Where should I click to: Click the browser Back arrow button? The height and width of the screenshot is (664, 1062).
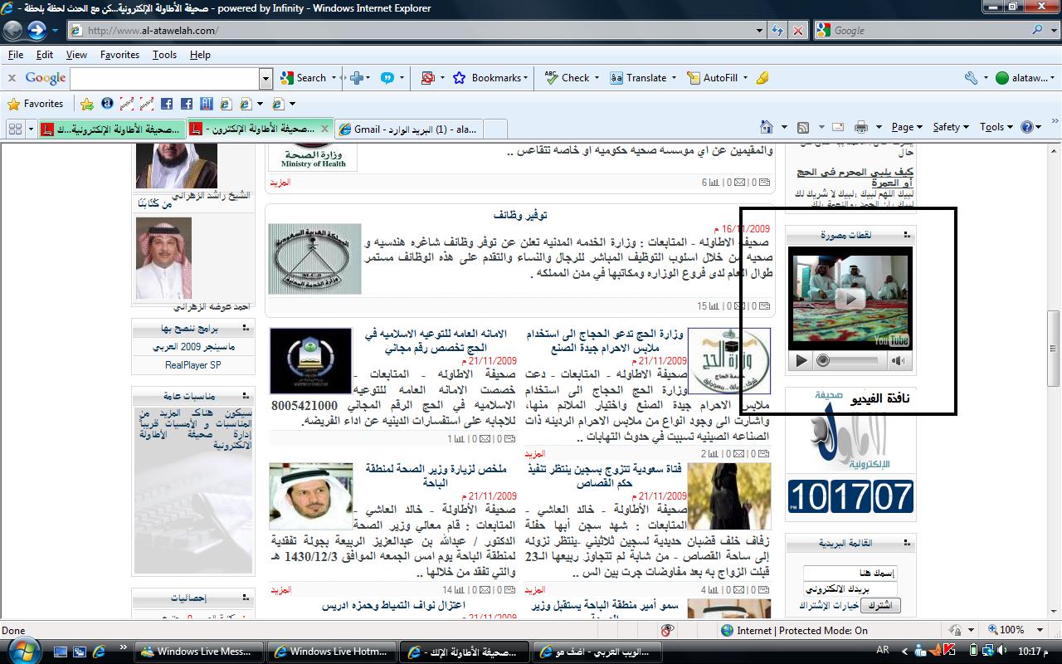pos(13,31)
